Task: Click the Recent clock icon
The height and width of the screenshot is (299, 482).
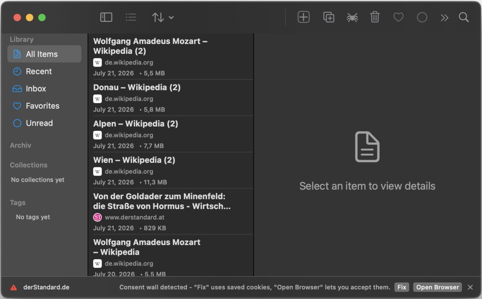Action: point(17,71)
